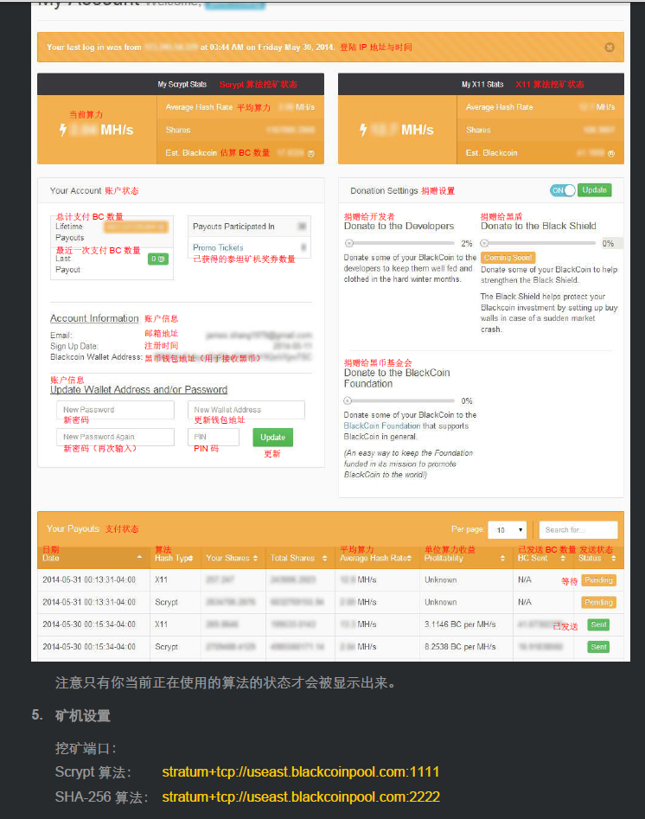
Task: Toggle the Donation Settings ON switch
Action: (563, 190)
